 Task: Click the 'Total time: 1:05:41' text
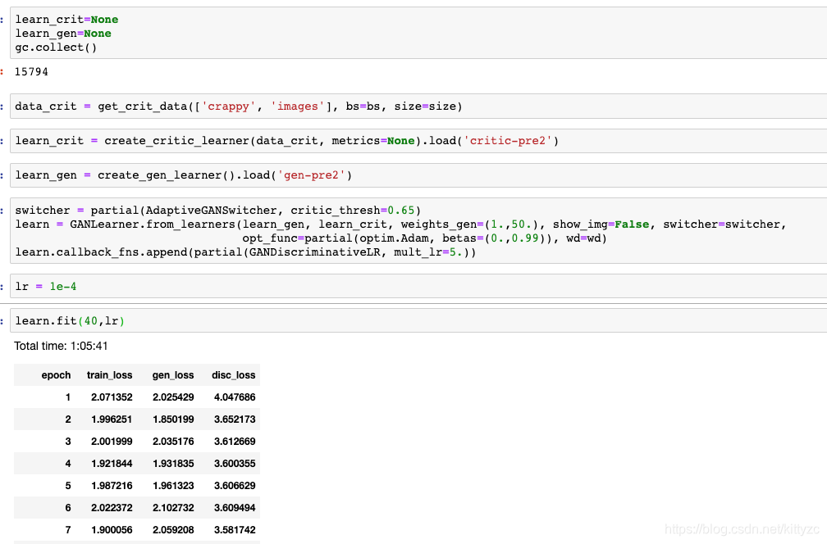pyautogui.click(x=61, y=346)
